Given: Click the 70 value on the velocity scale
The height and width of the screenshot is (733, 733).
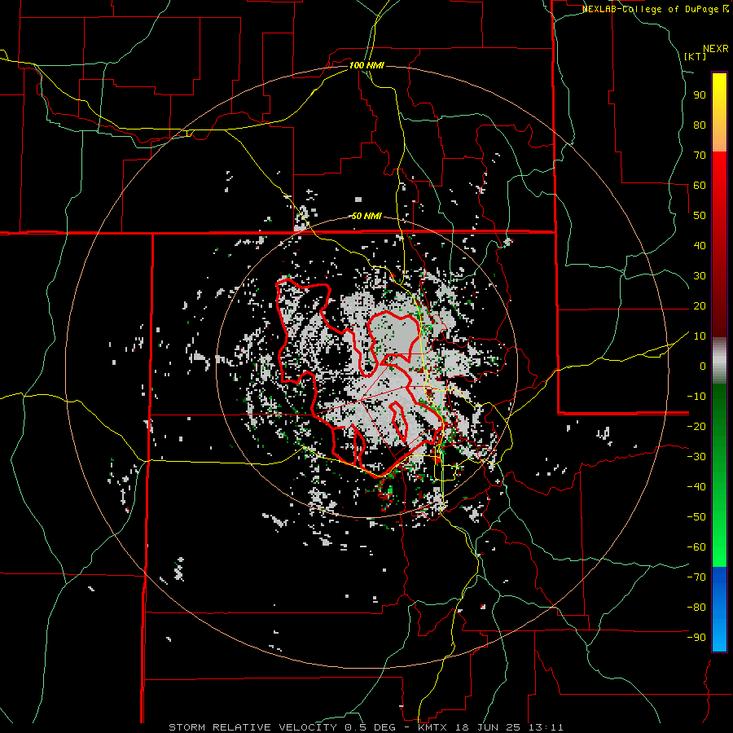Looking at the screenshot, I should (700, 156).
